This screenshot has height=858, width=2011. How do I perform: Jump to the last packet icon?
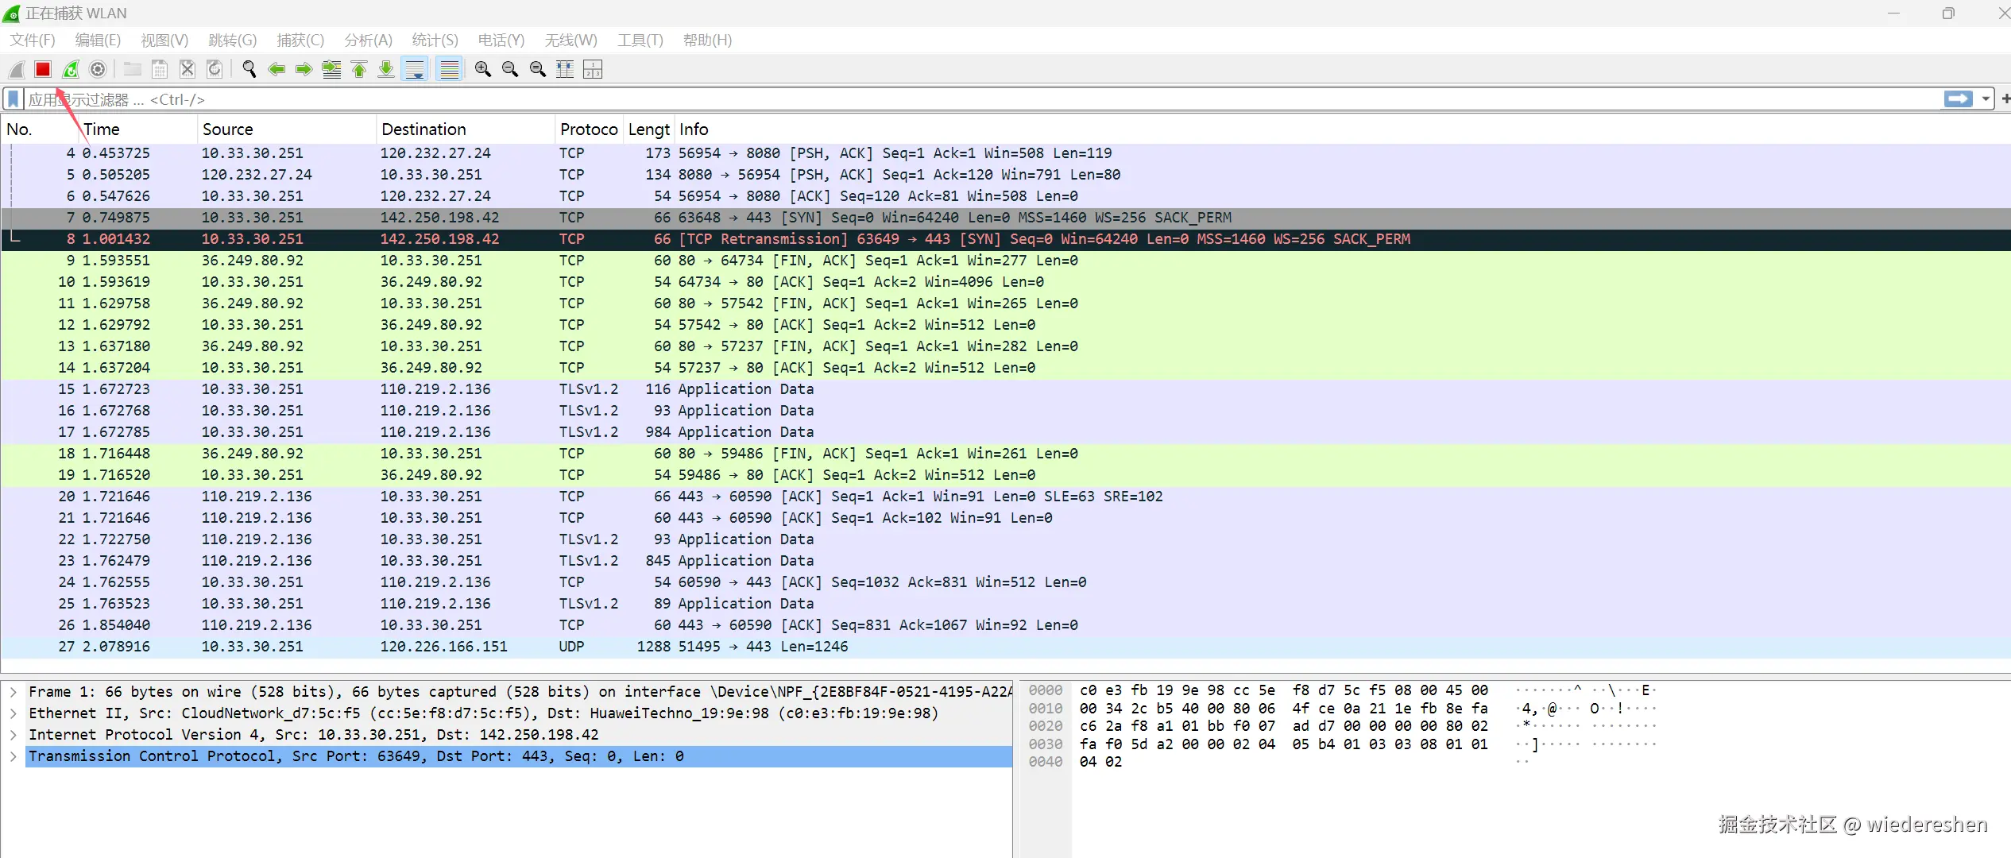coord(386,70)
